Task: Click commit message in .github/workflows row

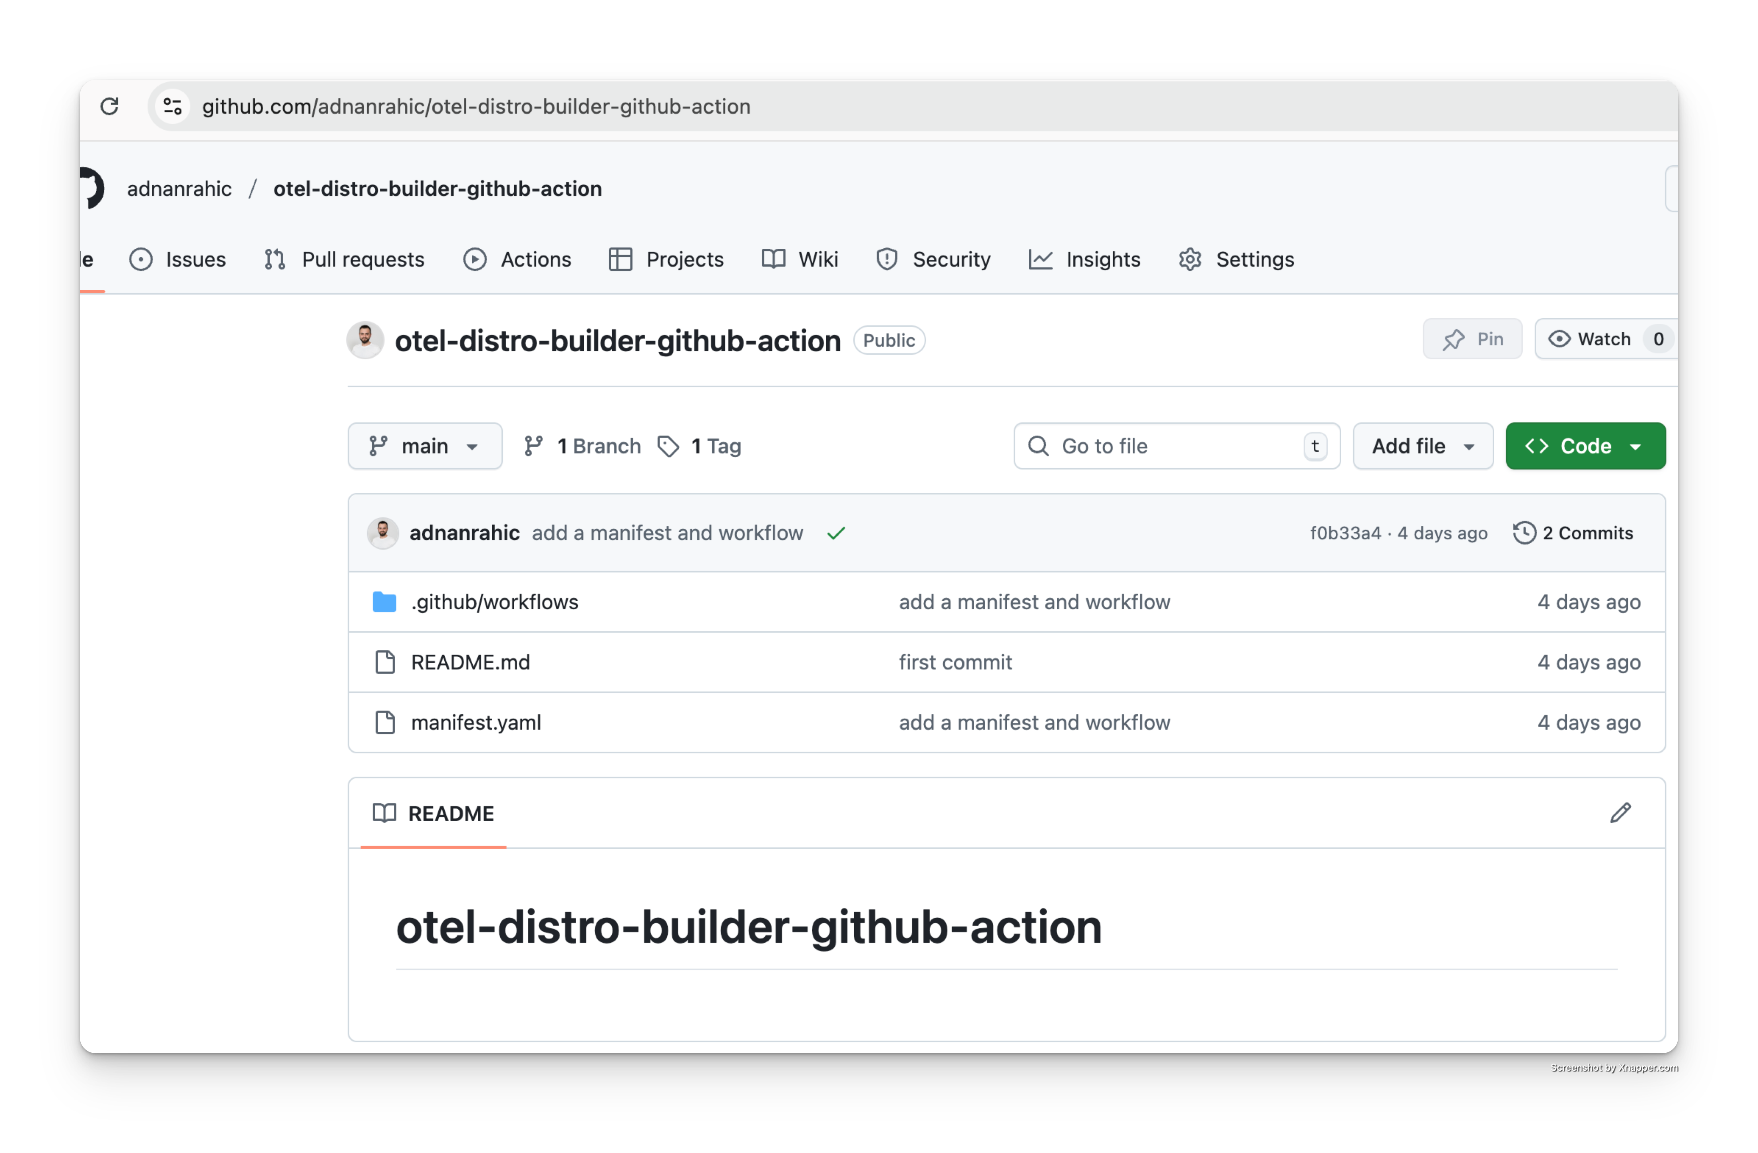Action: coord(1034,602)
